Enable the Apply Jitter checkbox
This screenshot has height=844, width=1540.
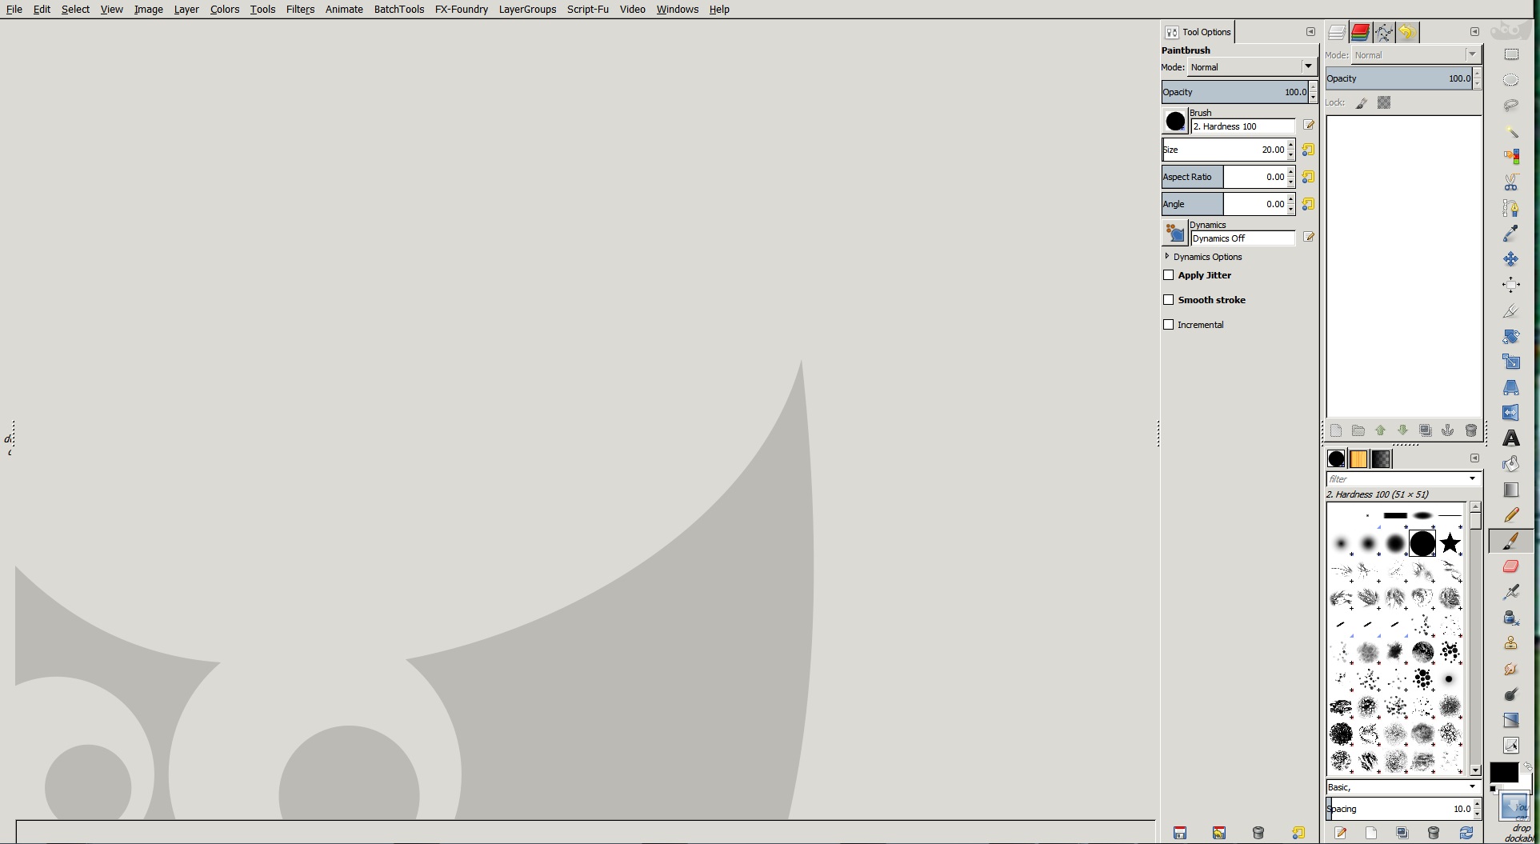[x=1168, y=275]
